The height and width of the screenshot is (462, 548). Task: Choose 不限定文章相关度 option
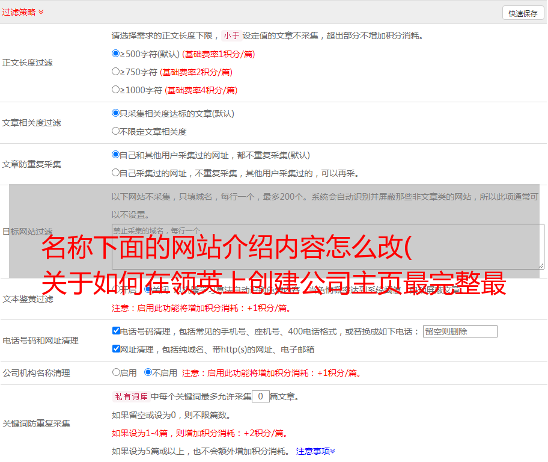click(x=116, y=131)
